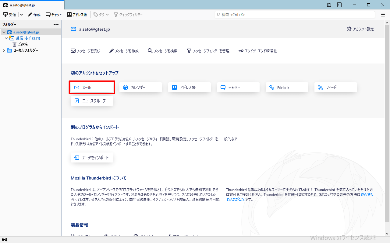The height and width of the screenshot is (243, 390).
Task: Open アドレス帳 from the toolbar
Action: (77, 15)
